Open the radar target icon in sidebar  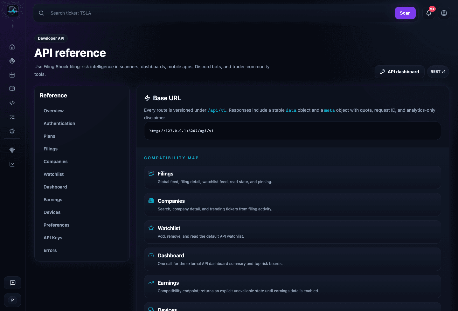pyautogui.click(x=12, y=61)
